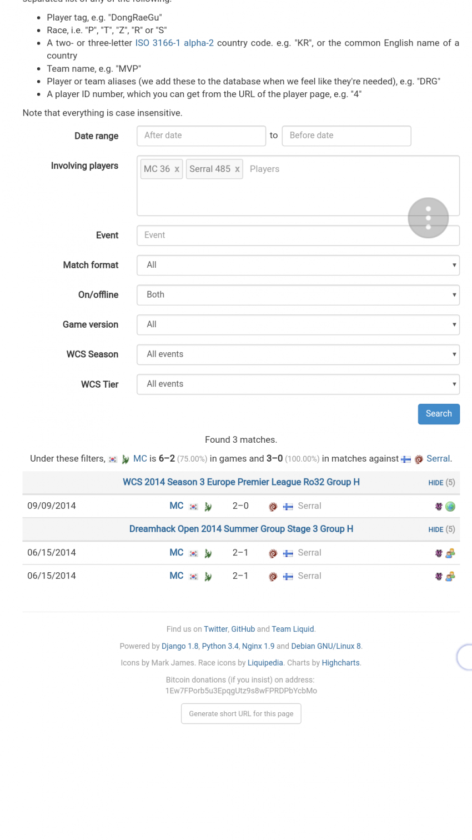Click Generate short URL for this page
Viewport: 472px width, 840px height.
(x=241, y=714)
